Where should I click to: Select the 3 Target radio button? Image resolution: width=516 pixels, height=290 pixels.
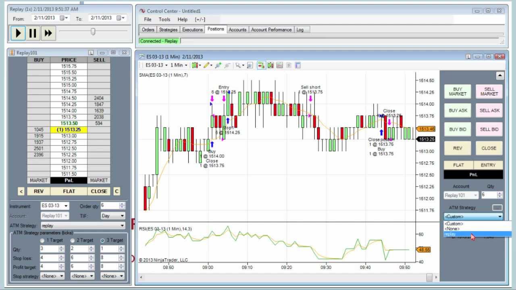coord(102,240)
